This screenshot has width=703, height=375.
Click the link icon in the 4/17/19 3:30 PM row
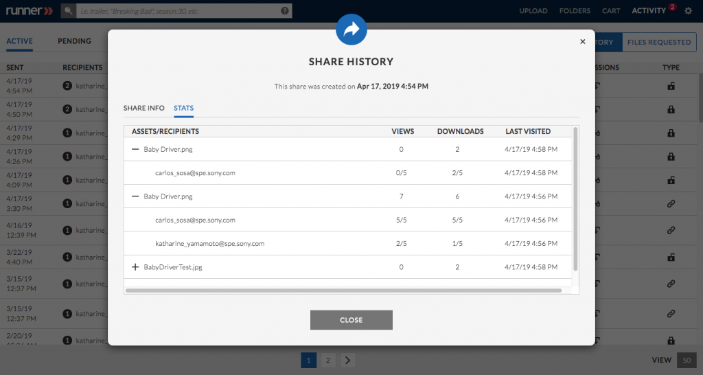click(x=671, y=204)
